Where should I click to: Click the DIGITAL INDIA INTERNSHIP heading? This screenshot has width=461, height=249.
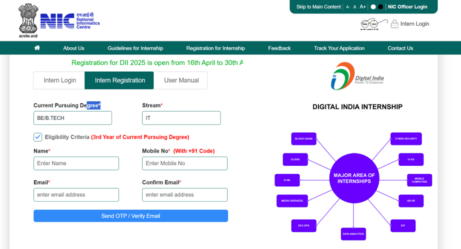pos(357,107)
